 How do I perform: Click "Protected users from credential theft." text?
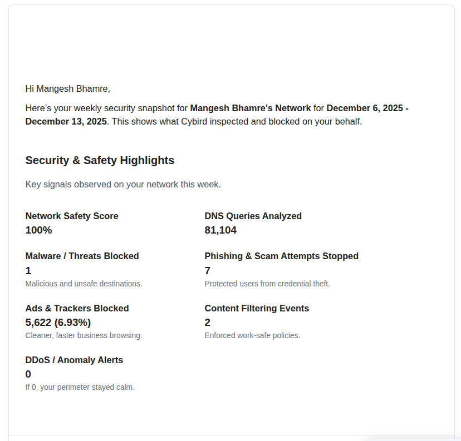[267, 284]
